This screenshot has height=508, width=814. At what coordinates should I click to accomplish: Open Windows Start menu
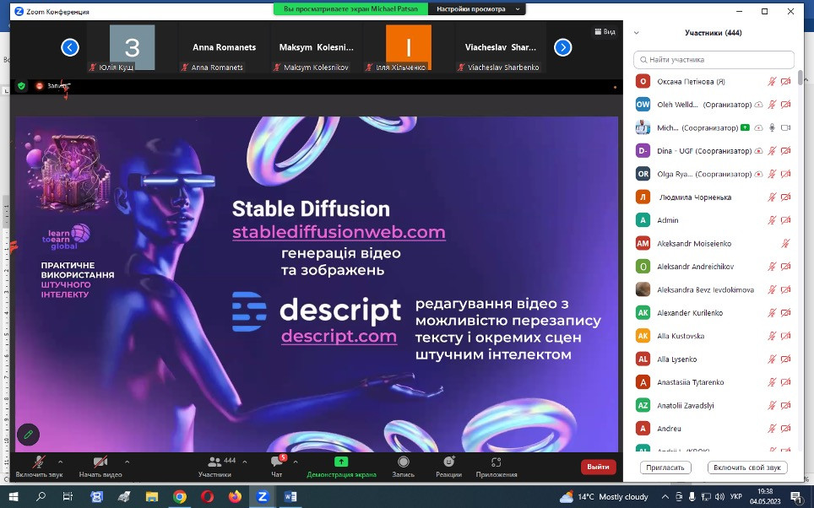click(13, 496)
